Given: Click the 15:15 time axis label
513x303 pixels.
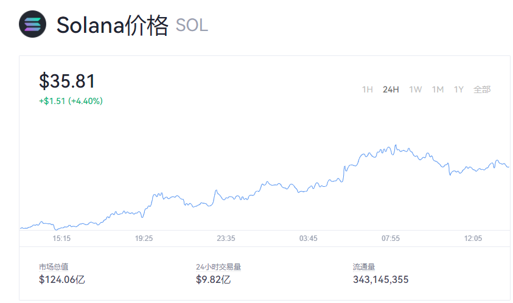Looking at the screenshot, I should (61, 239).
